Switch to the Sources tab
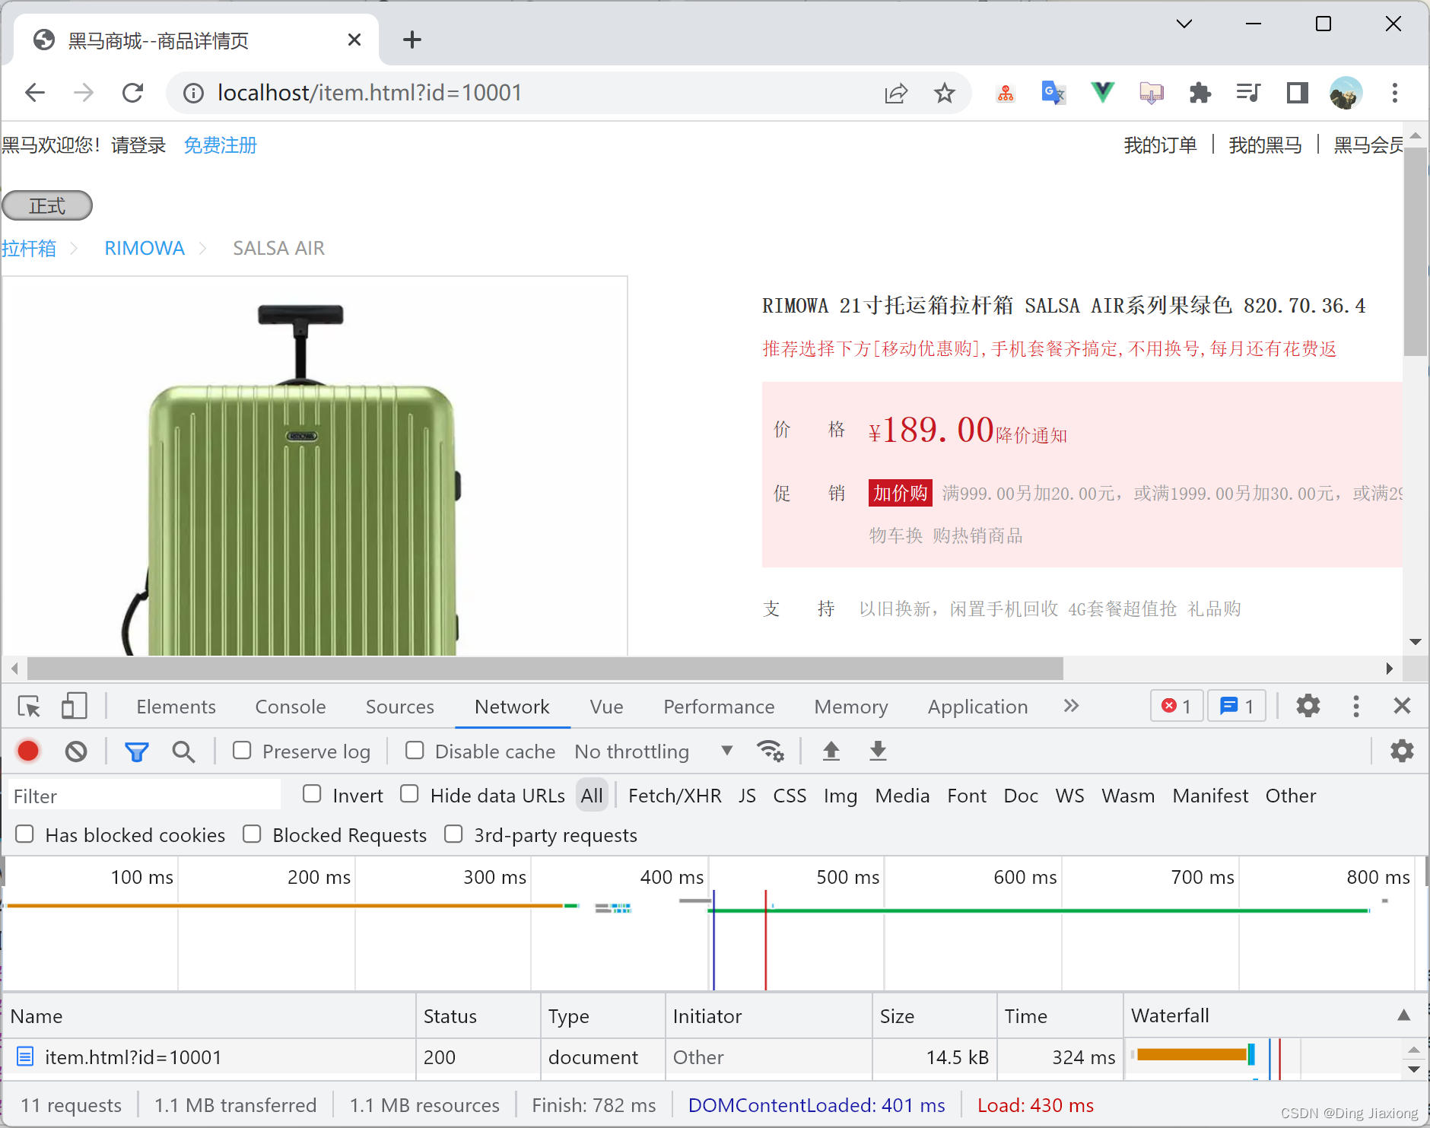The image size is (1430, 1128). pyautogui.click(x=400, y=707)
